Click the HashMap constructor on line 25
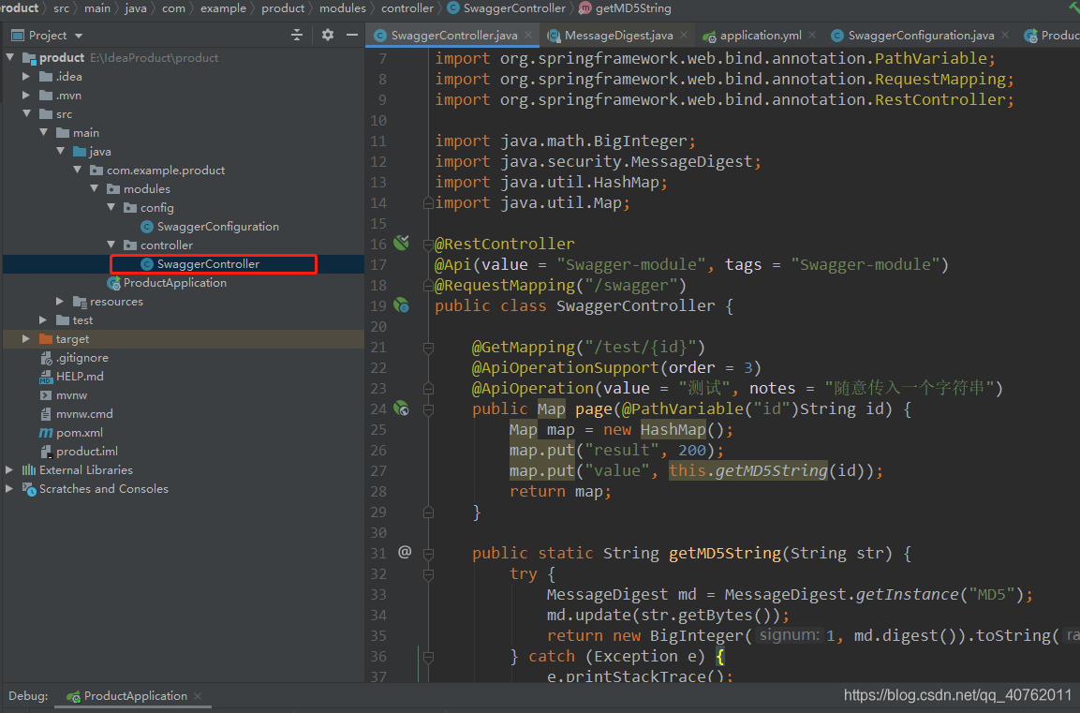The height and width of the screenshot is (713, 1080). [673, 429]
